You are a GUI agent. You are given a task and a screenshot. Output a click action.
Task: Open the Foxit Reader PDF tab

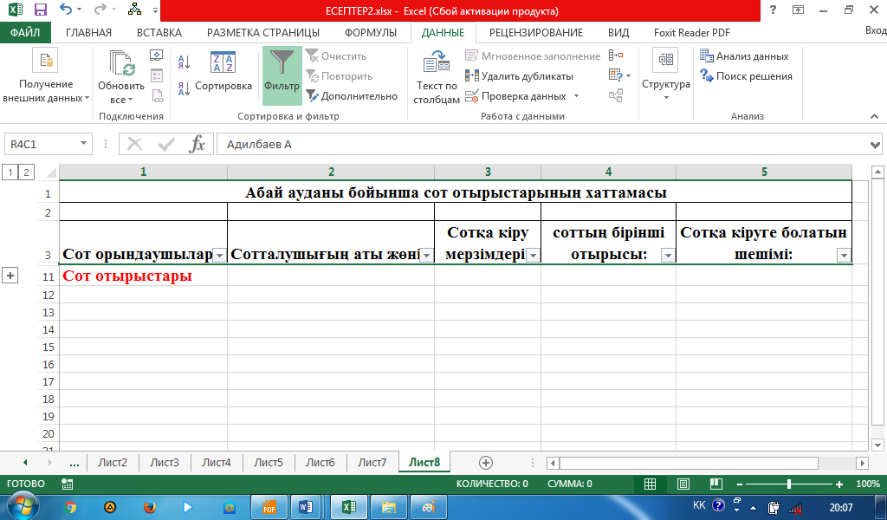pyautogui.click(x=692, y=32)
